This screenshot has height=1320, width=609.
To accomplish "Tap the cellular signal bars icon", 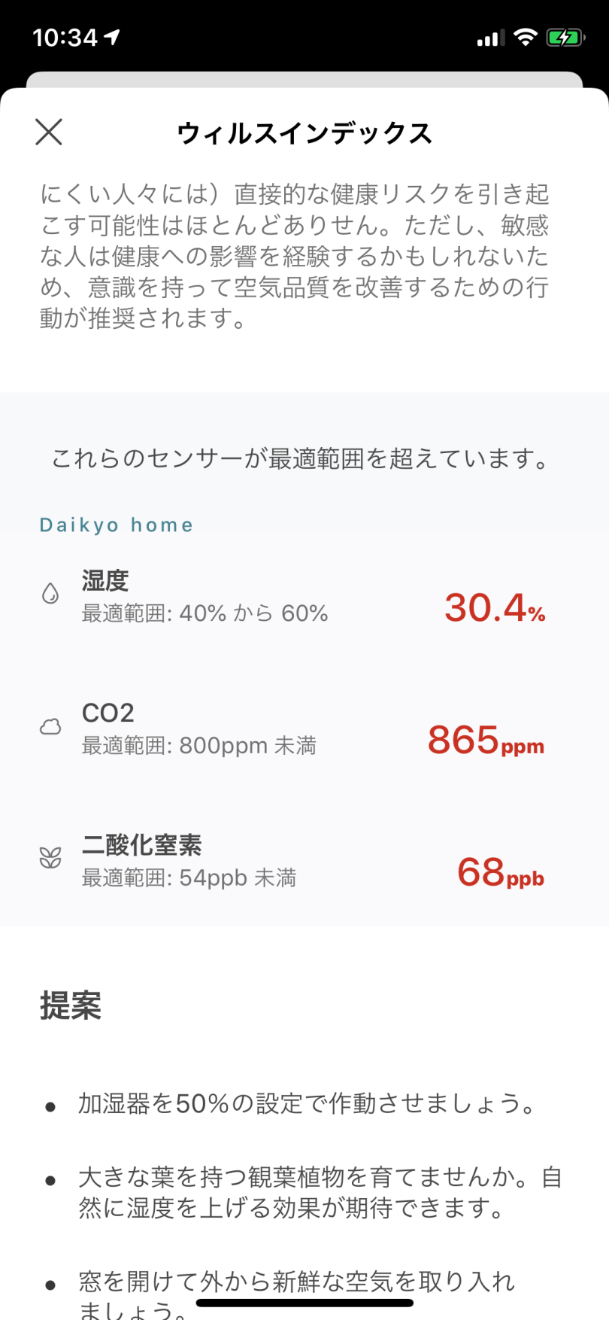I will pyautogui.click(x=491, y=38).
